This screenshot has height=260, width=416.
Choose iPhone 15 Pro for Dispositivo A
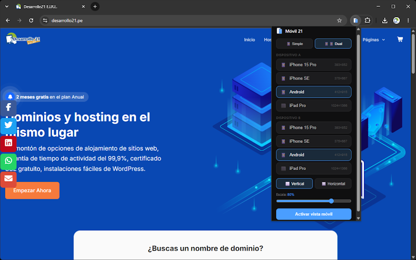314,64
